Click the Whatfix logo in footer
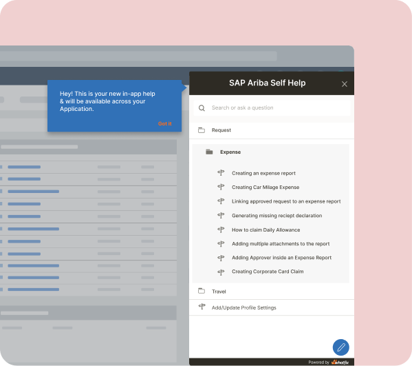This screenshot has width=412, height=366. click(340, 363)
